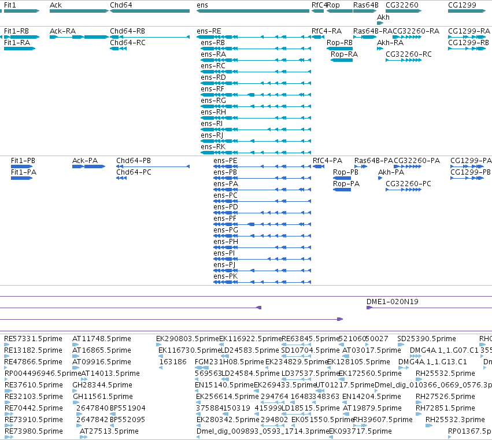This screenshot has width=492, height=440.
Task: Pick the FGM231H08.5prime EST label
Action: pos(230,362)
